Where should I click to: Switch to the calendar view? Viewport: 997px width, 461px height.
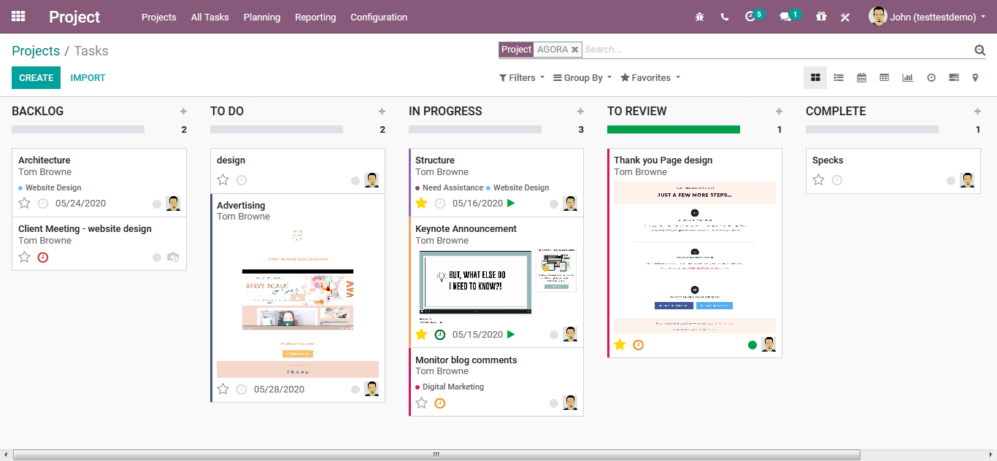[x=861, y=77]
